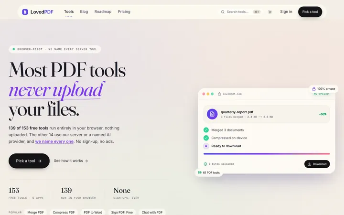Screen dimensions: 344x215
Task: Click the download icon in Download button
Action: tap(309, 164)
